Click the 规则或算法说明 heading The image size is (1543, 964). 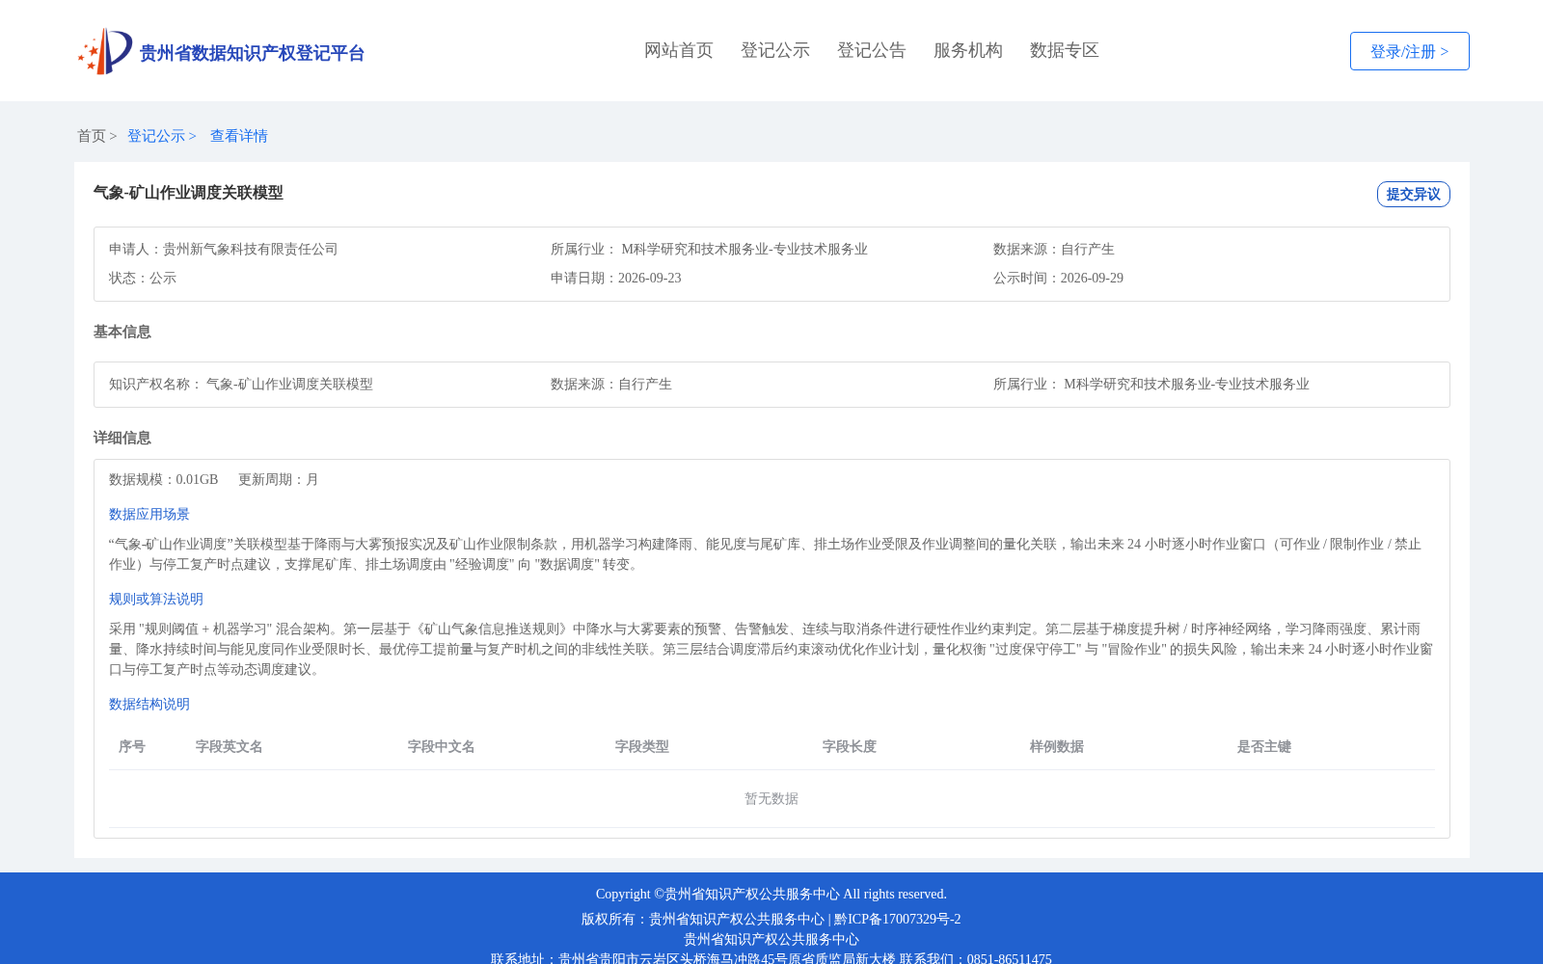(x=156, y=599)
